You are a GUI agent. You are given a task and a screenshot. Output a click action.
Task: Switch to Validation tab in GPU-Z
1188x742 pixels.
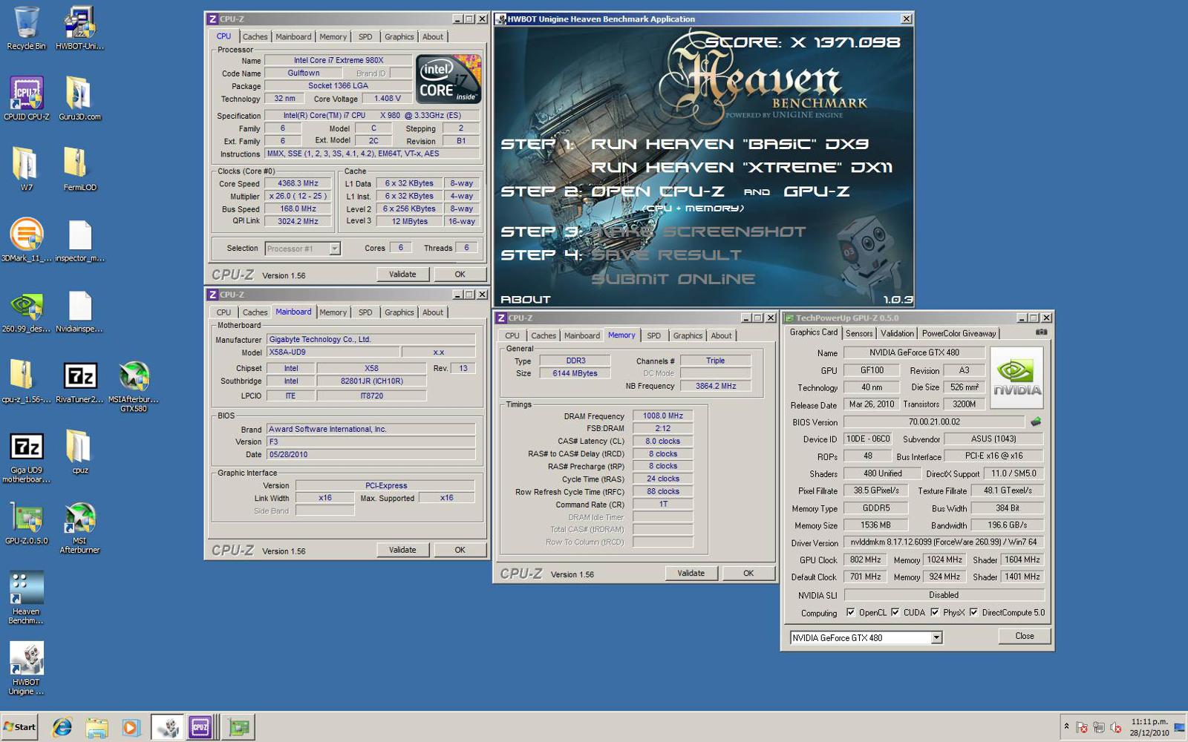[x=897, y=333]
